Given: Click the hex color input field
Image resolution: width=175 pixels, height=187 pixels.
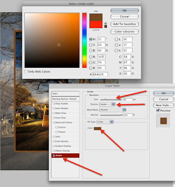Looking at the screenshot, I should pos(100,74).
